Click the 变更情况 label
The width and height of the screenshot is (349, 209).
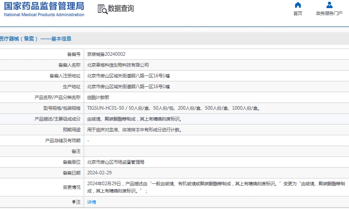coord(72,187)
